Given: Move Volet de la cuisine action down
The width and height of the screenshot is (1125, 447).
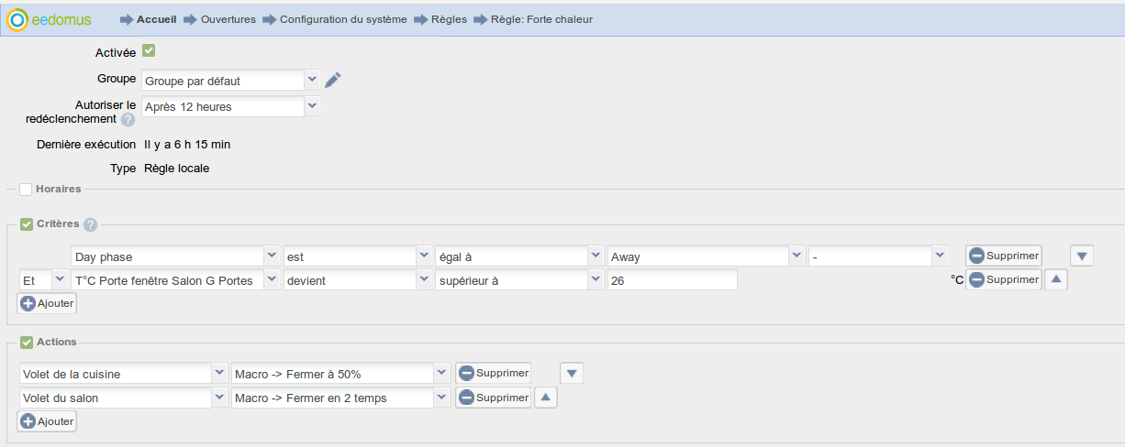Looking at the screenshot, I should coord(572,374).
